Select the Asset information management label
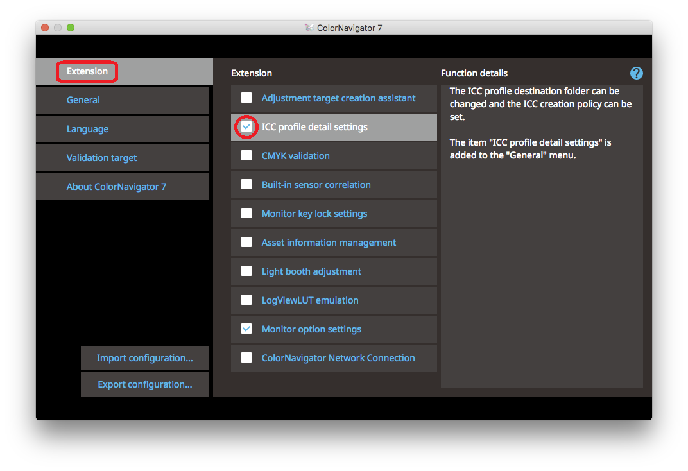The height and width of the screenshot is (471, 688). pos(329,243)
